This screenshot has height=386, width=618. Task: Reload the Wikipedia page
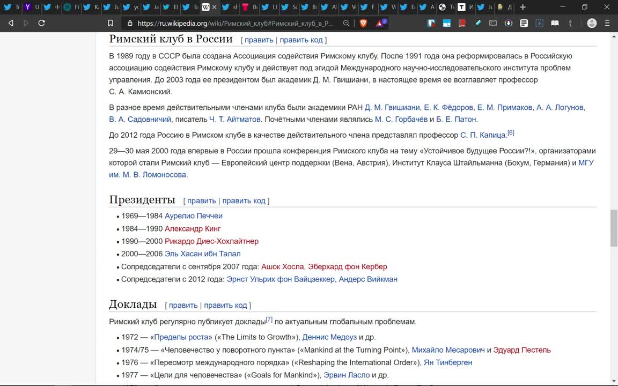click(41, 23)
